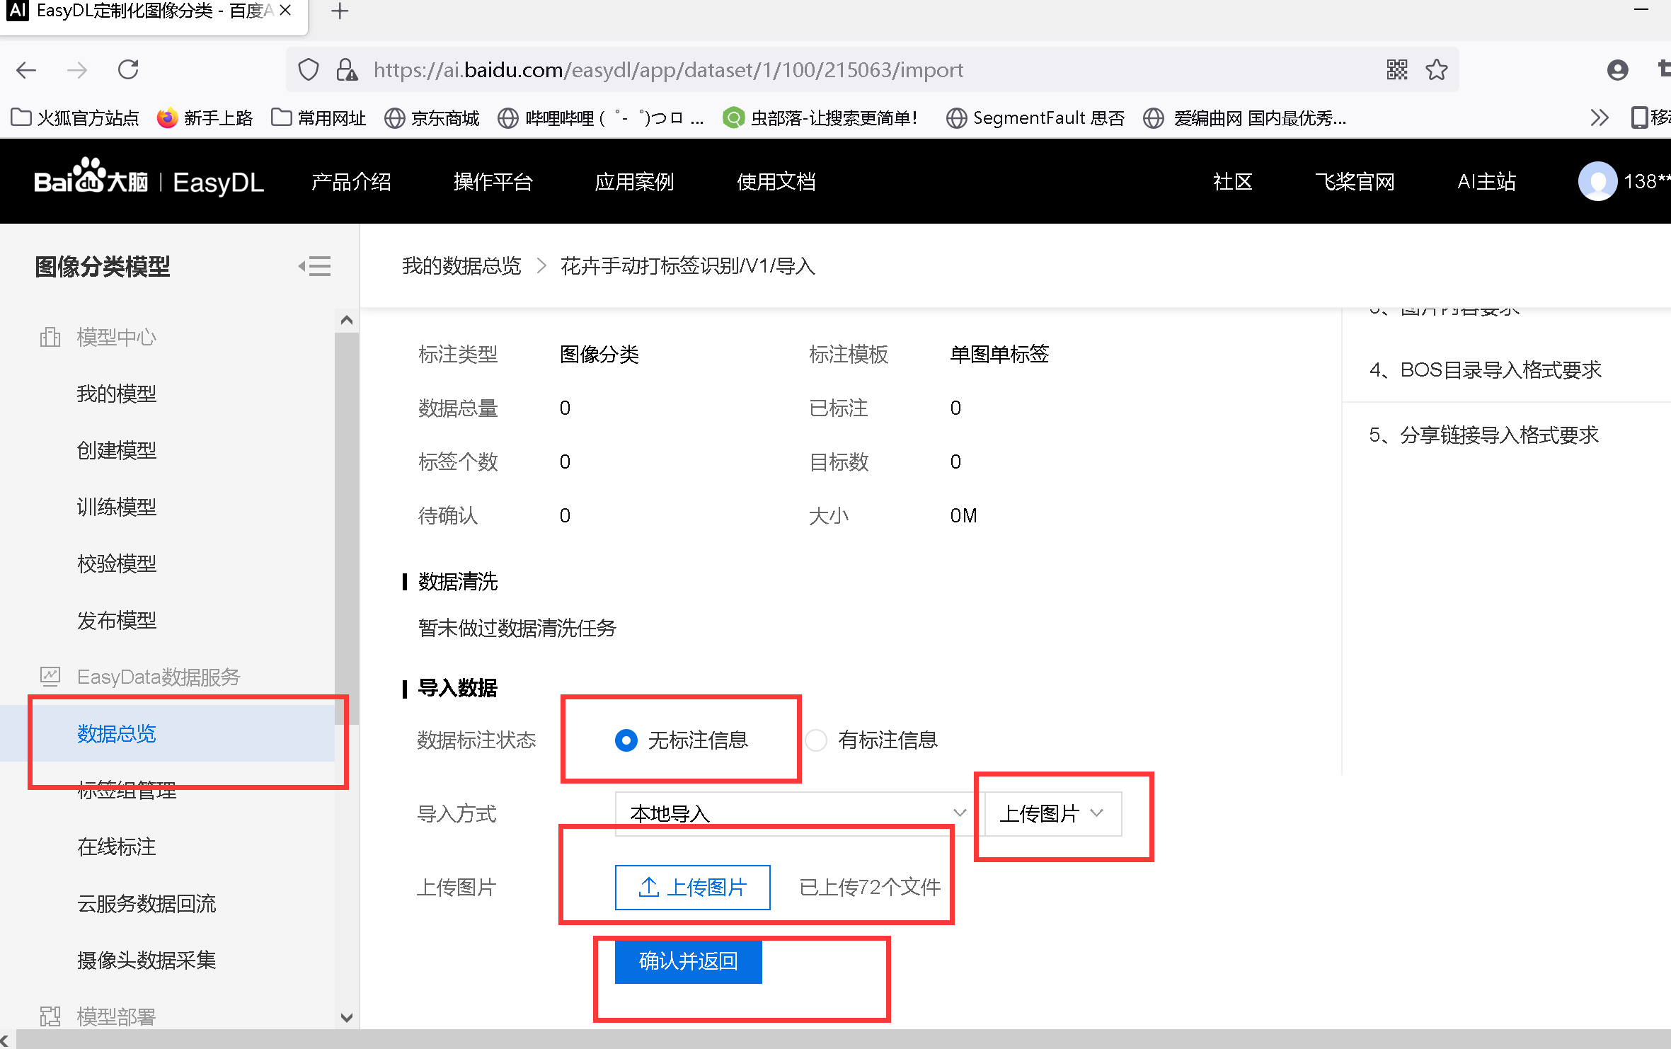The height and width of the screenshot is (1049, 1671).
Task: Open the highlighted 上传图片 dropdown arrow
Action: pos(1097,814)
